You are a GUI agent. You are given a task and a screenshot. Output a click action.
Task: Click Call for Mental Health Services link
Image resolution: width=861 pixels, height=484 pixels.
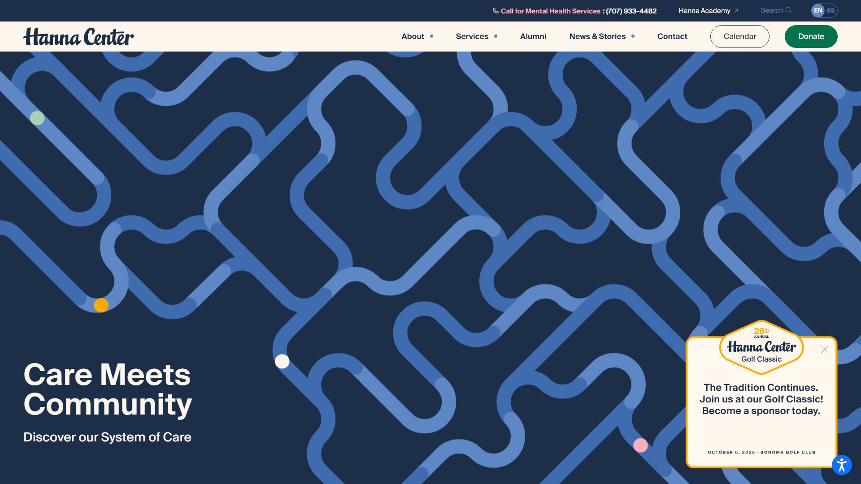coord(550,11)
